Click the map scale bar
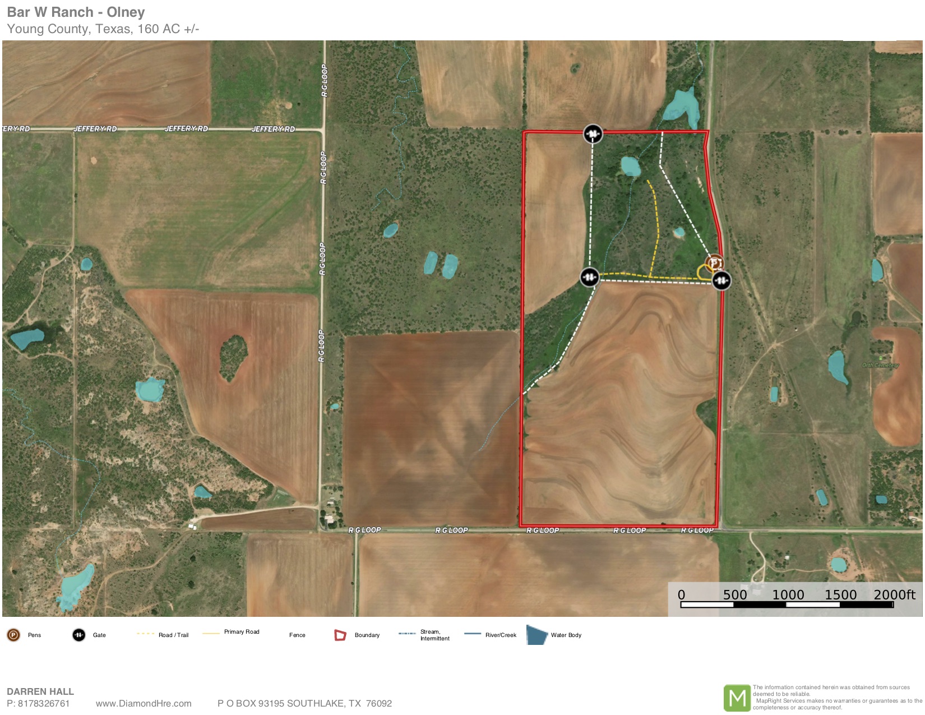This screenshot has height=715, width=925. click(x=786, y=605)
